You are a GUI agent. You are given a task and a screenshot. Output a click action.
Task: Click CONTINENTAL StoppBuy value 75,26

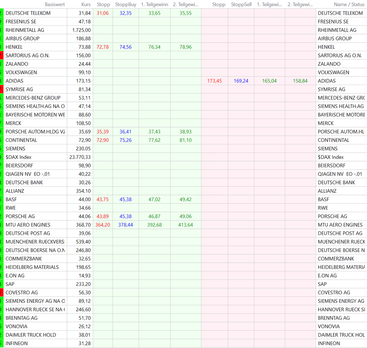click(126, 140)
